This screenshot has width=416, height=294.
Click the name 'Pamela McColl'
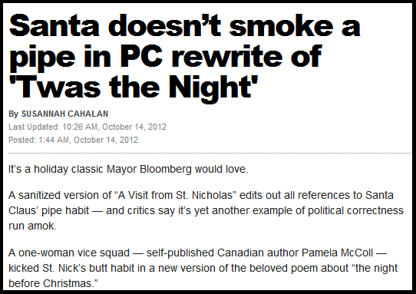coord(337,253)
